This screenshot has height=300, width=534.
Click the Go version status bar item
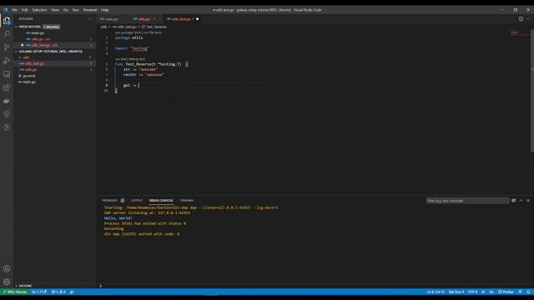pos(39,292)
